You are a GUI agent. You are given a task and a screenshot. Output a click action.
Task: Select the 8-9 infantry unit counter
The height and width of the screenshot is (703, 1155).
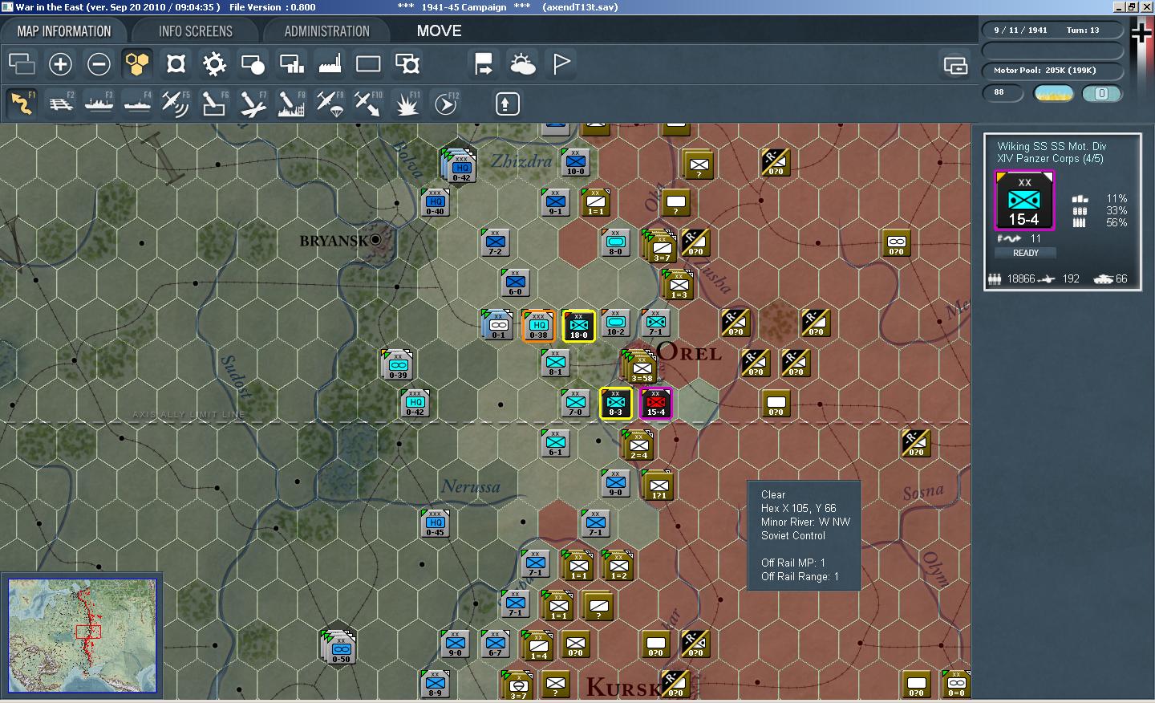tap(435, 685)
